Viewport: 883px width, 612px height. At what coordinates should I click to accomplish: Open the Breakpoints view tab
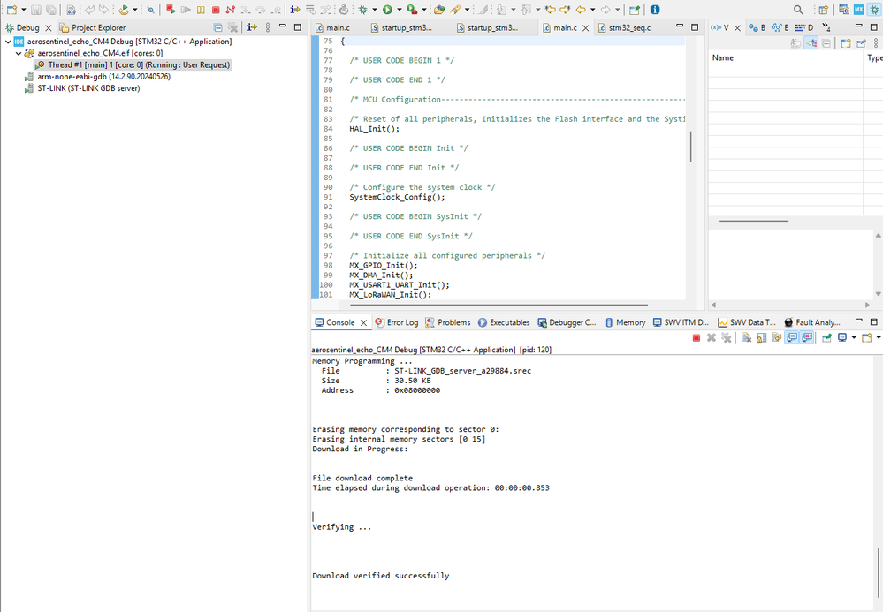pyautogui.click(x=757, y=27)
